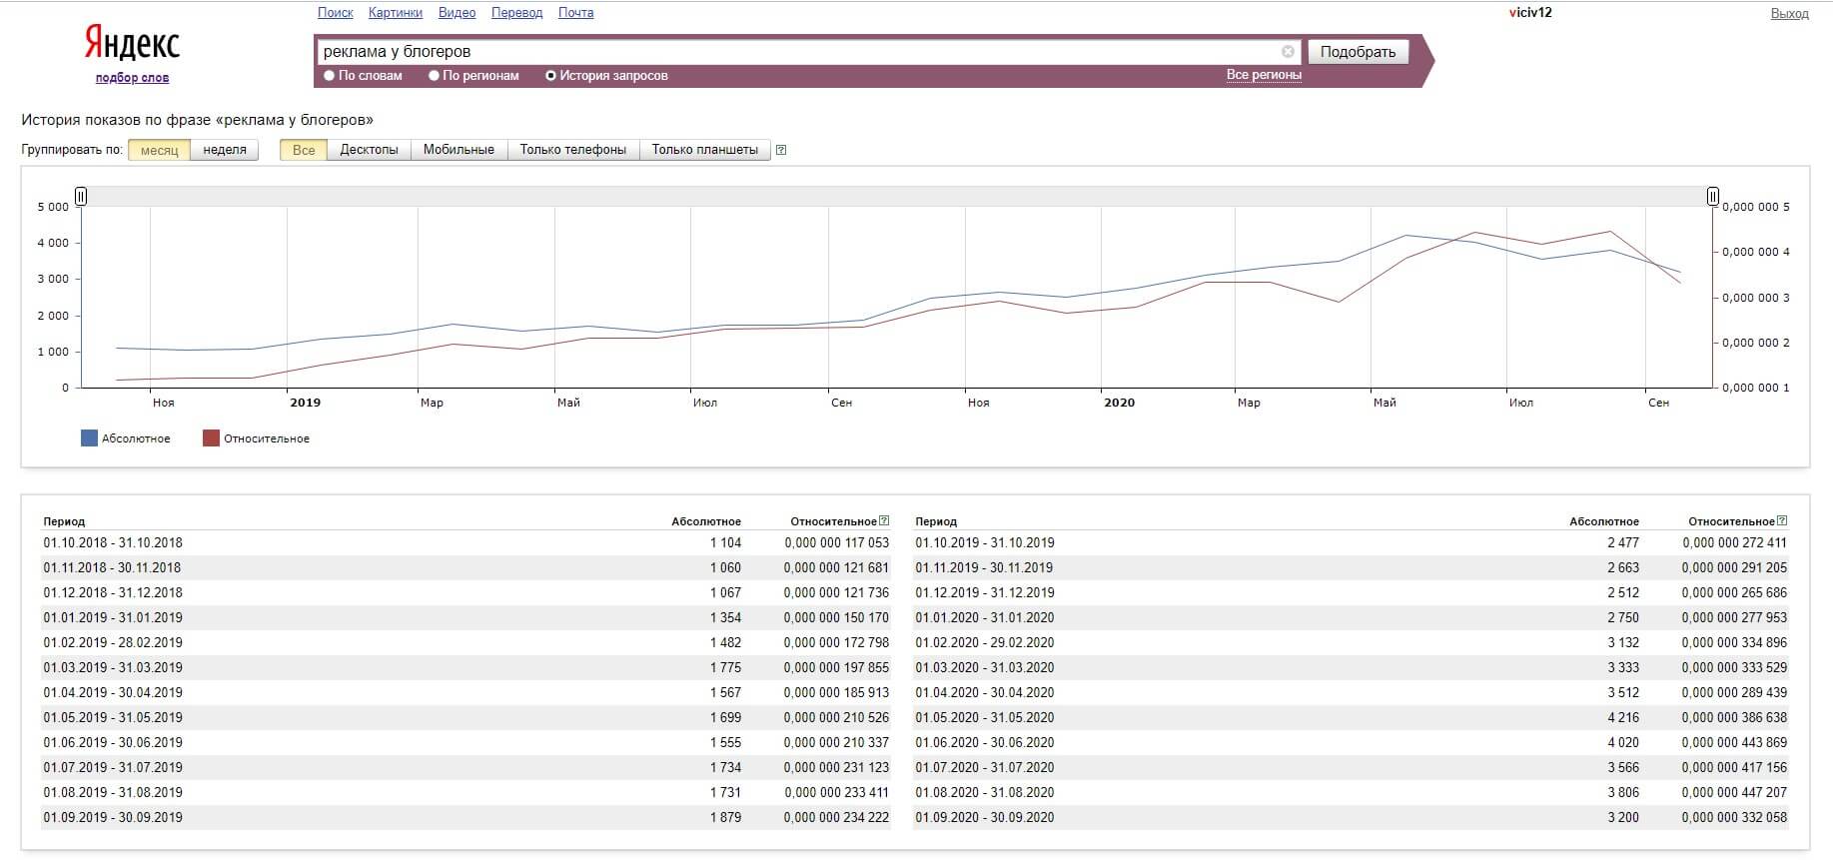This screenshot has height=860, width=1833.
Task: Click help icon in left table's Относительное header
Action: (884, 520)
